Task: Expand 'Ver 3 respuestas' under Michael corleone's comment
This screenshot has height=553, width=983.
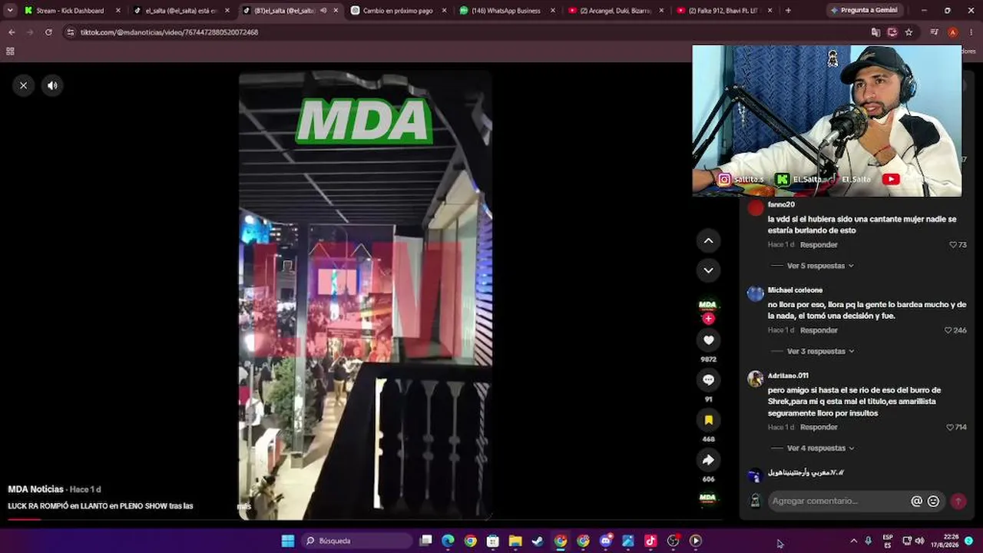Action: click(819, 351)
